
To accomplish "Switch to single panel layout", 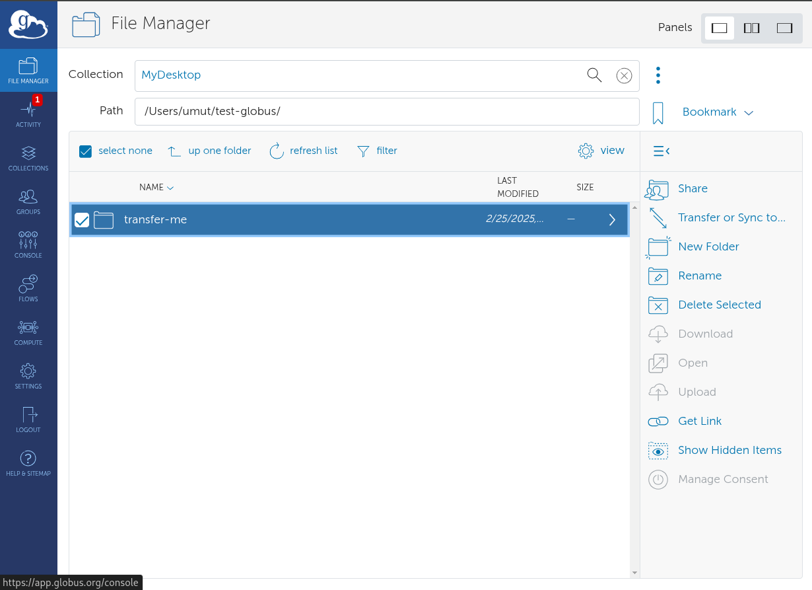I will [720, 28].
